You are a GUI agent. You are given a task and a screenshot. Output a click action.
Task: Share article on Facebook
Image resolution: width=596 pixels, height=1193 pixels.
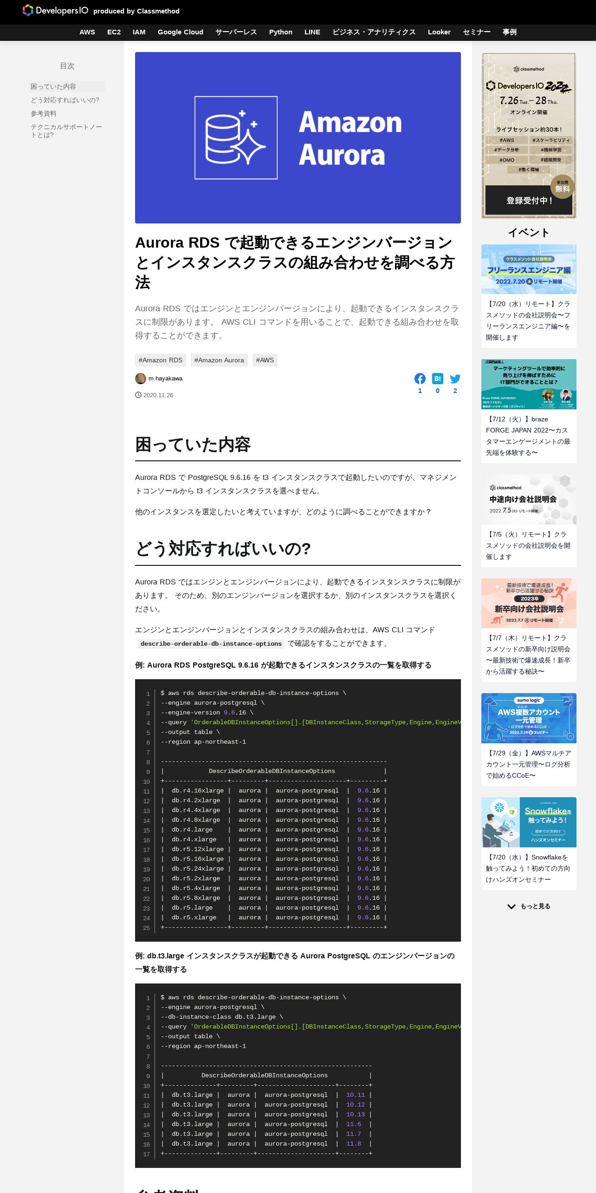[420, 379]
